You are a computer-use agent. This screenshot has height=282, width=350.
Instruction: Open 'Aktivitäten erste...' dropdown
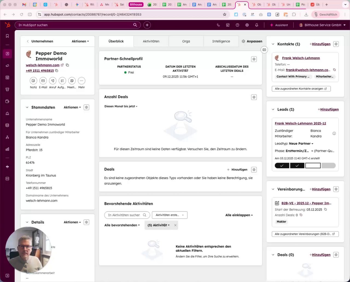[170, 215]
